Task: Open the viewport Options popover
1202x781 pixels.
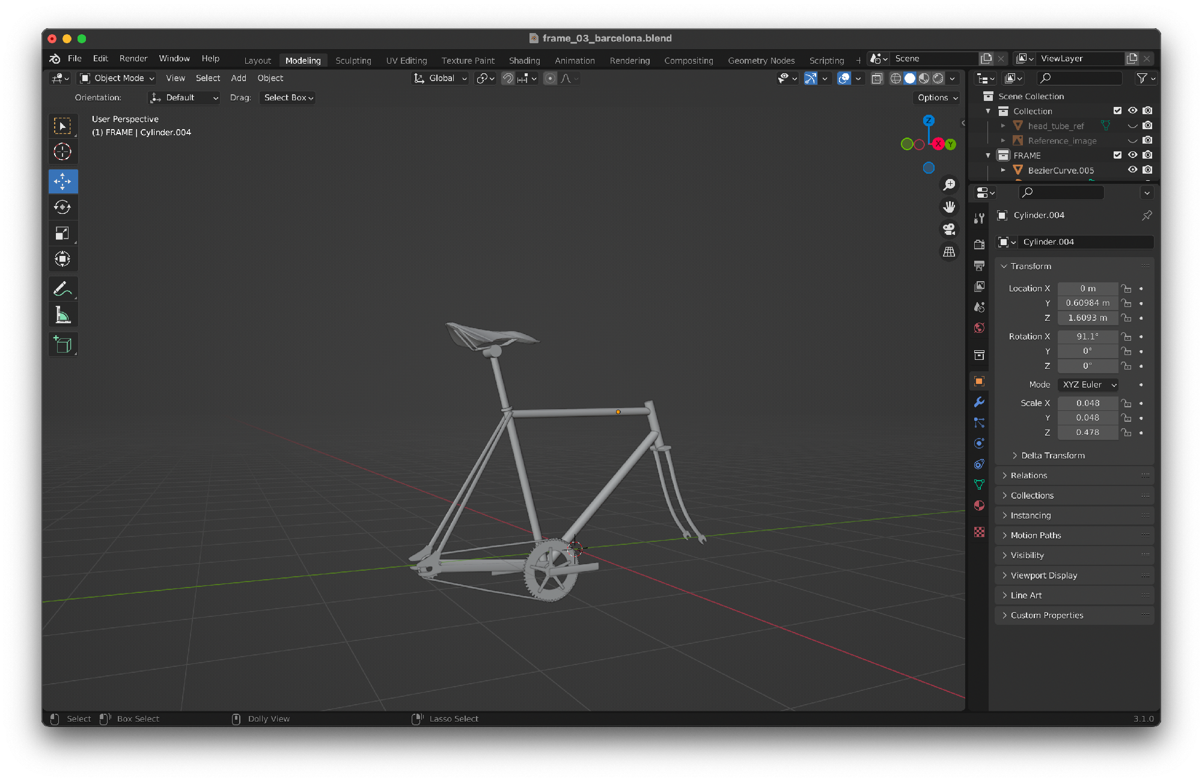Action: coord(936,97)
